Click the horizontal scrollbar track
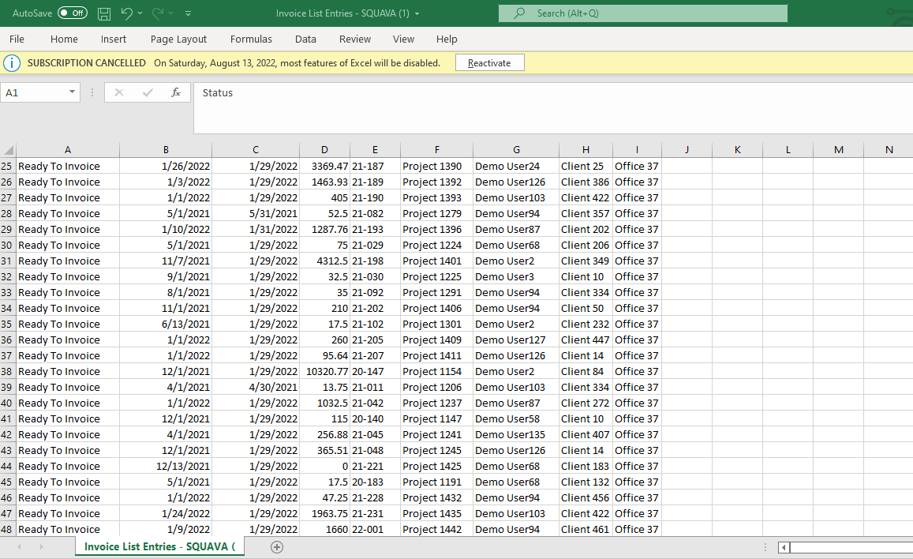This screenshot has height=559, width=913. (x=851, y=547)
